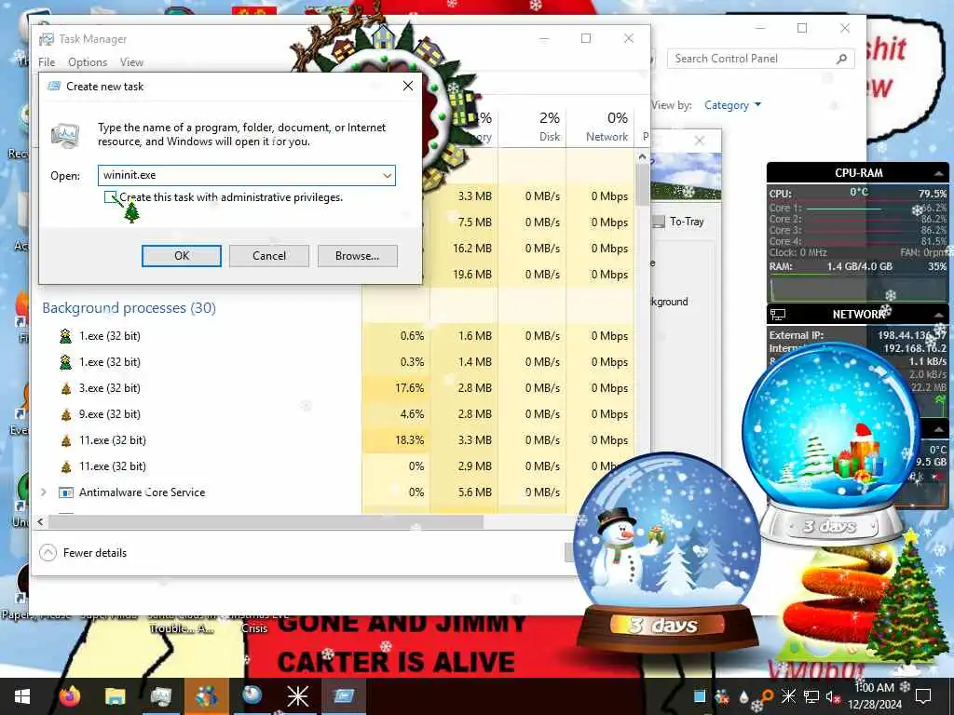
Task: Click the 18.3% CPU value
Action: [x=409, y=440]
